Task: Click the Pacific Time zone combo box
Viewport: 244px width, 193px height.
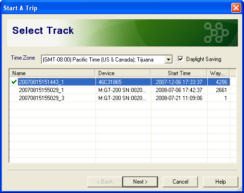Action: 107,60
